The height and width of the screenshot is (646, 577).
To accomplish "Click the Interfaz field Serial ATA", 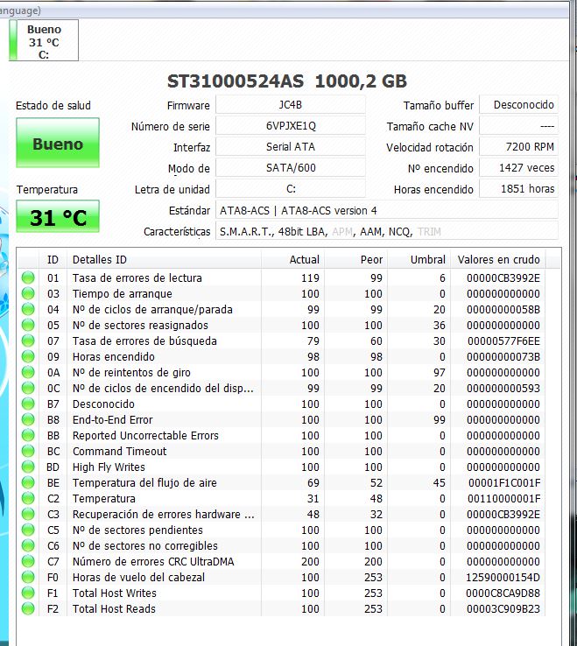I will [x=291, y=147].
